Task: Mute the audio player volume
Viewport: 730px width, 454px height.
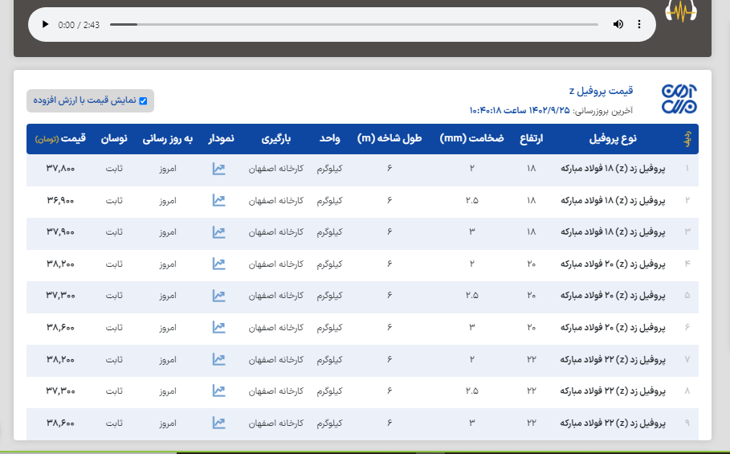Action: click(x=618, y=24)
